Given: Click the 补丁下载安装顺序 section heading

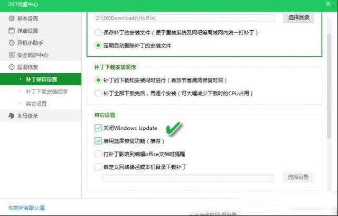Looking at the screenshot, I should point(115,67).
